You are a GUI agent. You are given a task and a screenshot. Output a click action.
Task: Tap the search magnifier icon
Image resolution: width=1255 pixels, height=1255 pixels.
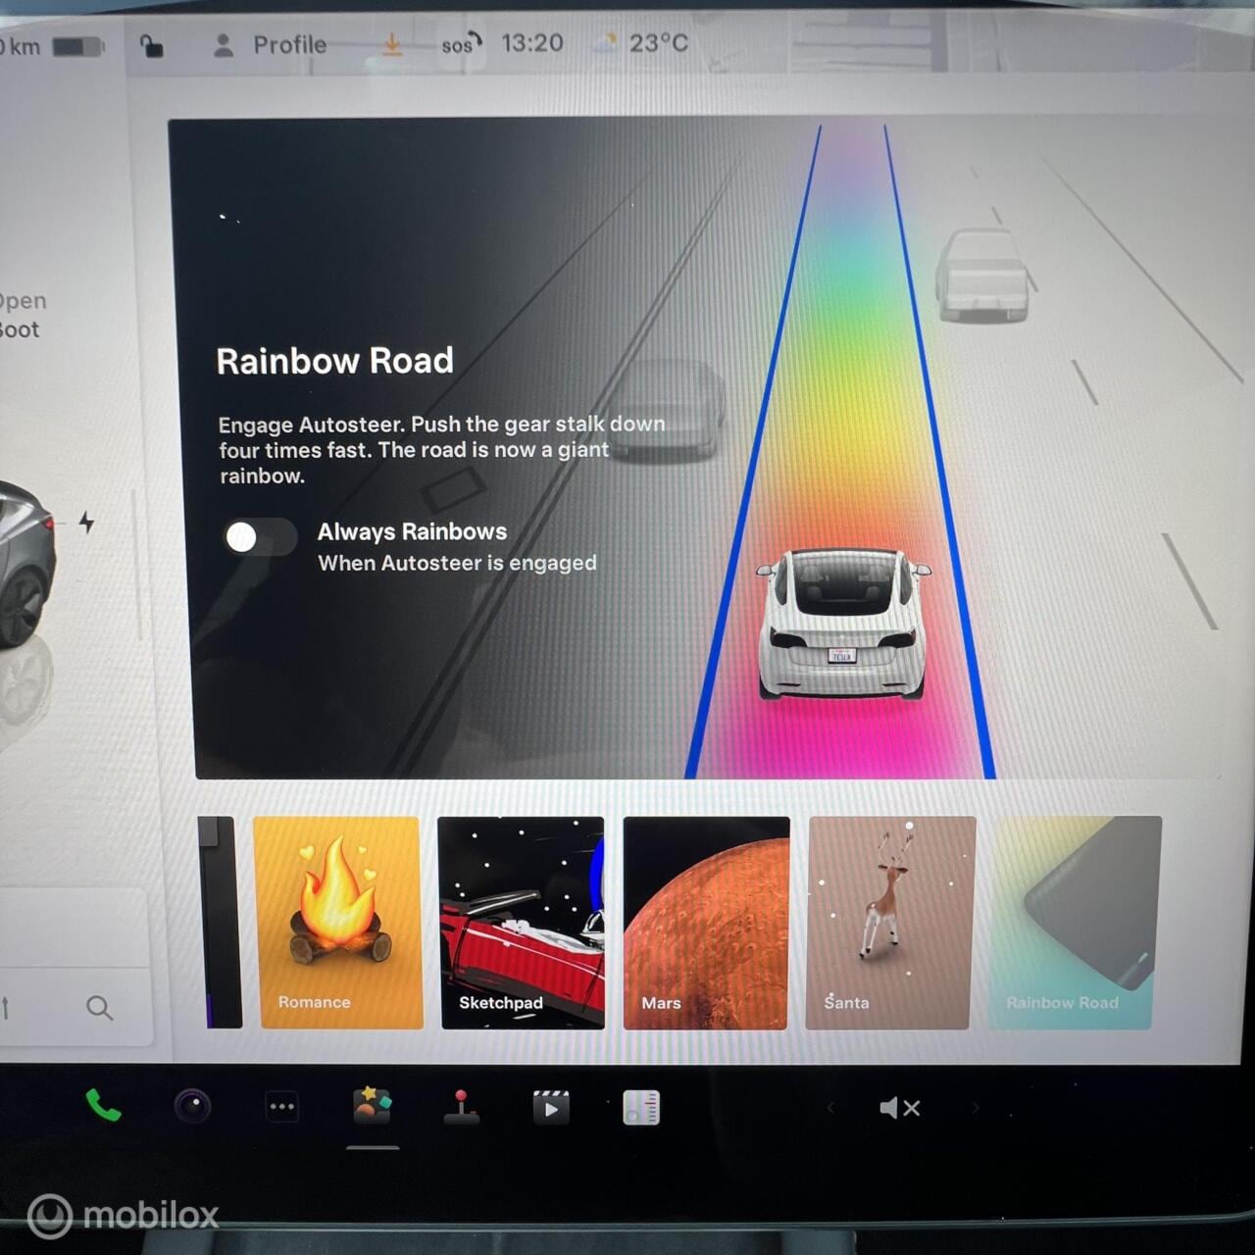click(99, 1007)
